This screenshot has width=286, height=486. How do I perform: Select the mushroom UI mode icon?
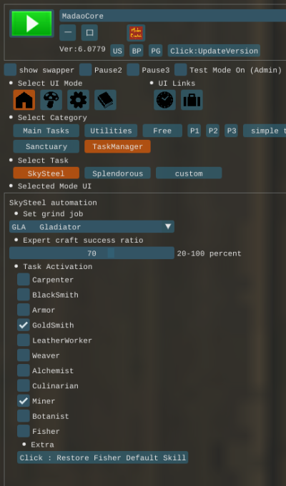click(x=51, y=100)
